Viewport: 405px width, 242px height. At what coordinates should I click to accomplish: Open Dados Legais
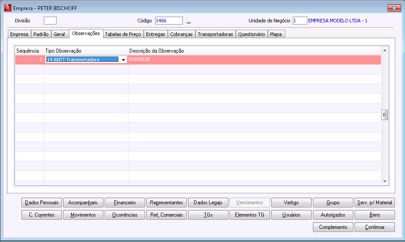(208, 203)
